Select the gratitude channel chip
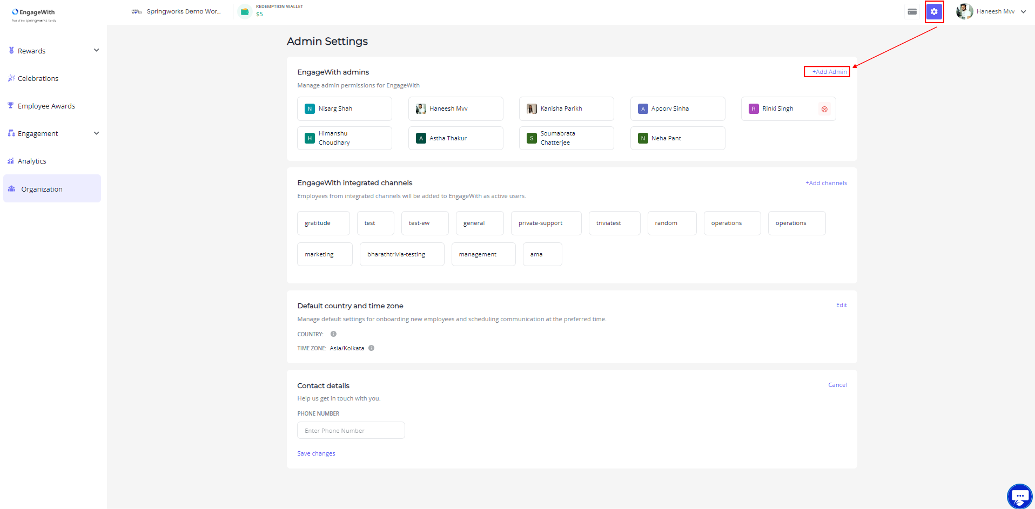This screenshot has height=509, width=1035. (323, 223)
